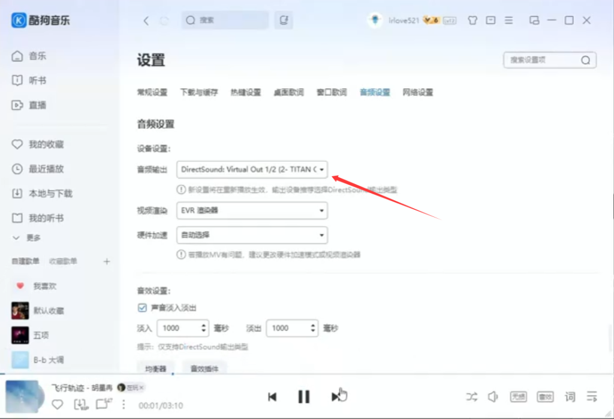Open the 均衡器 equalizer tab
This screenshot has width=614, height=419.
pos(155,368)
